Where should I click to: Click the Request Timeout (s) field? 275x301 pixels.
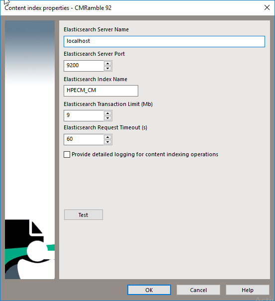click(84, 140)
